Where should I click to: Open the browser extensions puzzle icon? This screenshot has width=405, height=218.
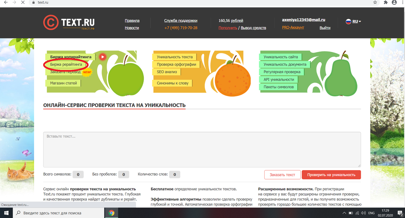[386, 2]
